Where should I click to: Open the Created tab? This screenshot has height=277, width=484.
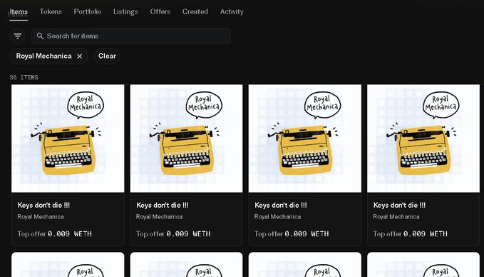(x=195, y=11)
